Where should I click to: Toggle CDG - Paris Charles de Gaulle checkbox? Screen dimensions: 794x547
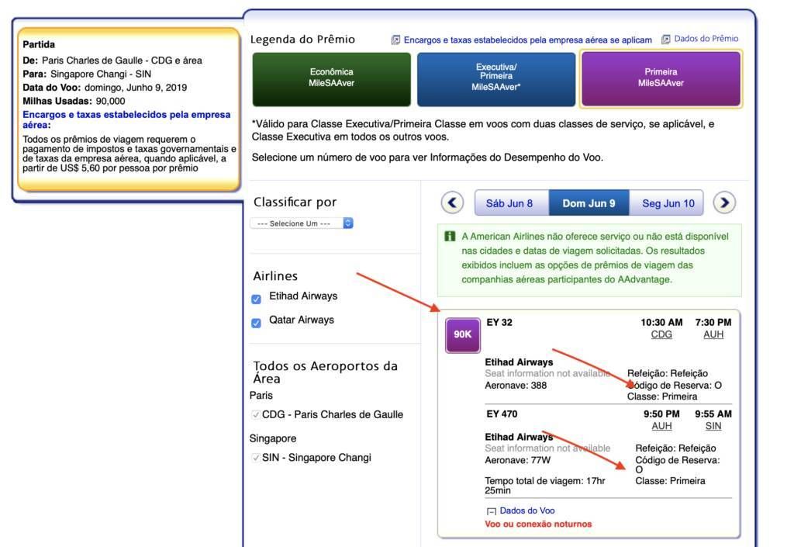click(256, 415)
